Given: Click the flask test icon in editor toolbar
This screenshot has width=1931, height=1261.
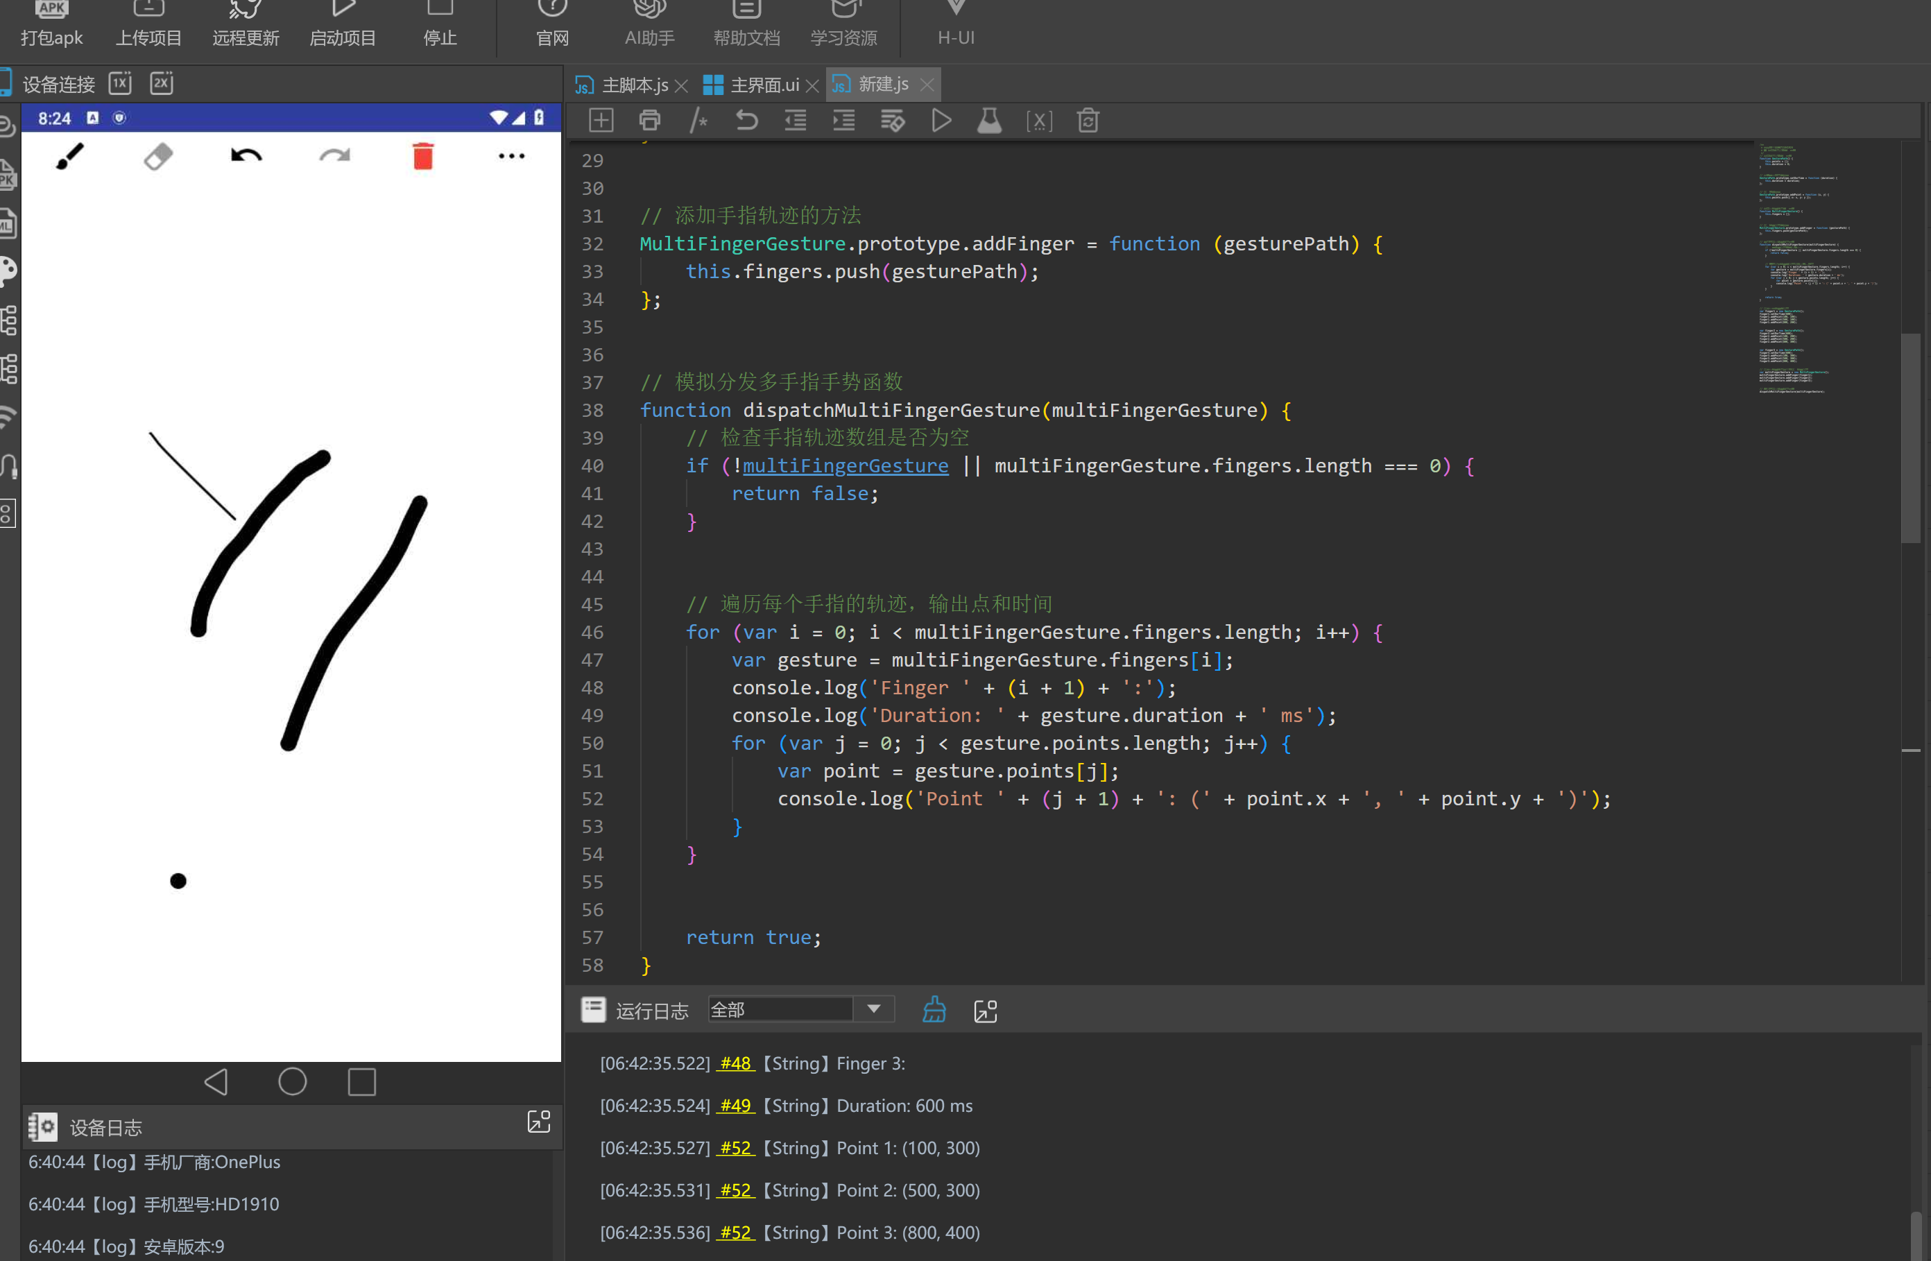Looking at the screenshot, I should coord(989,121).
